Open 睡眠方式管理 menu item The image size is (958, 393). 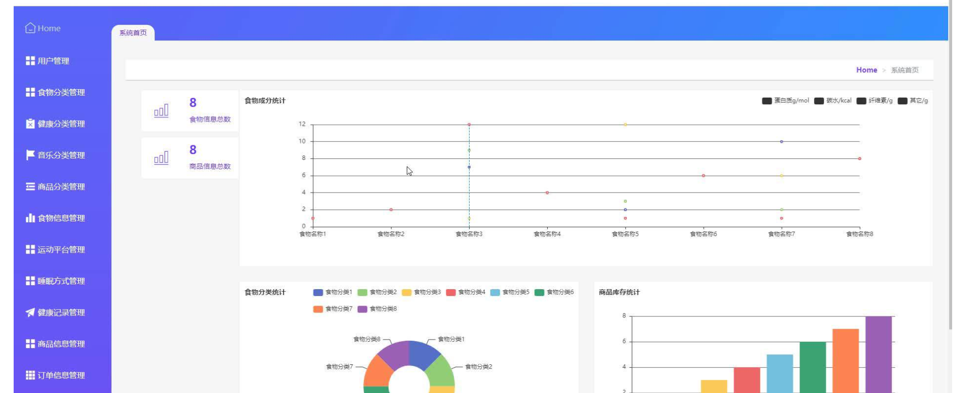pos(62,281)
